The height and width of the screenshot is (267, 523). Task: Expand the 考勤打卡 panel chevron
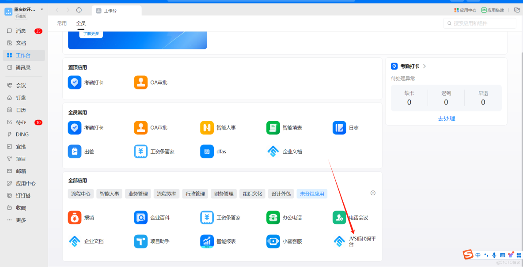tap(424, 66)
